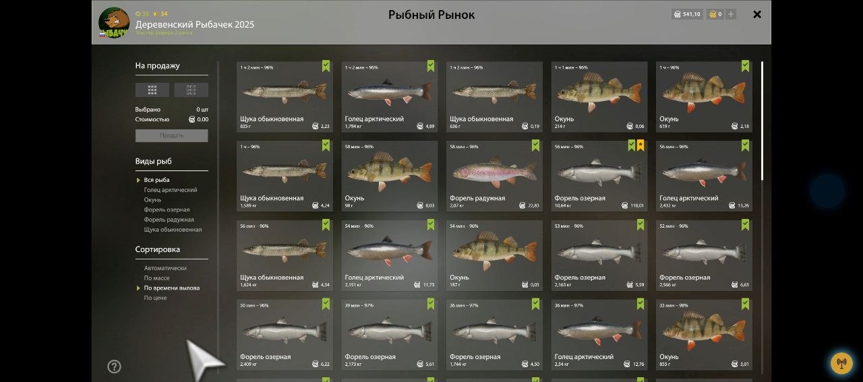Switch to compact list view icon

pos(191,90)
